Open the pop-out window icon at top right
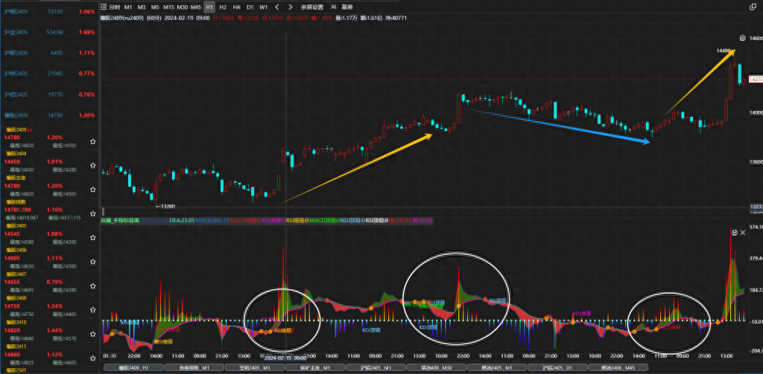Screen dimensions: 763x374 coord(754,6)
